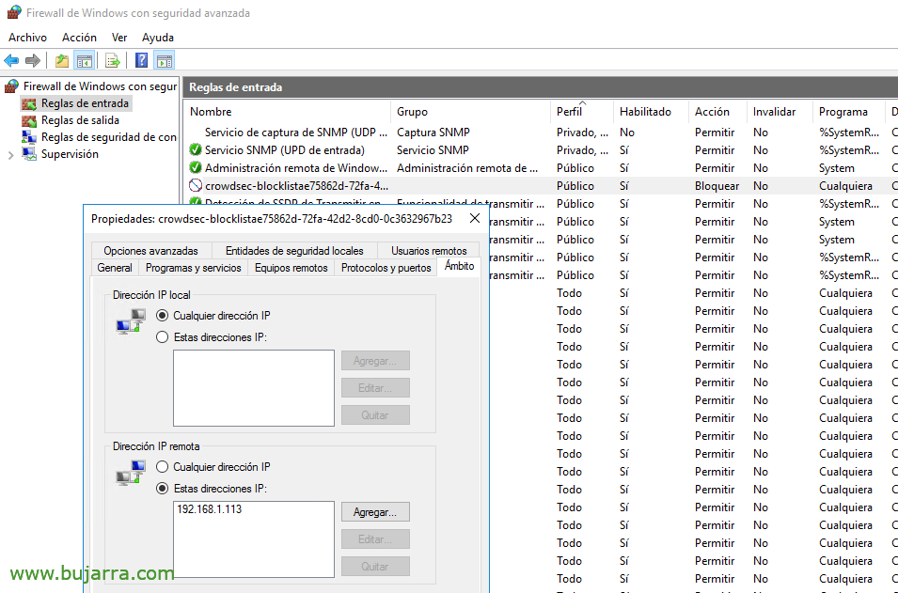Click the Forward arrow toolbar icon
This screenshot has height=593, width=898.
point(33,60)
